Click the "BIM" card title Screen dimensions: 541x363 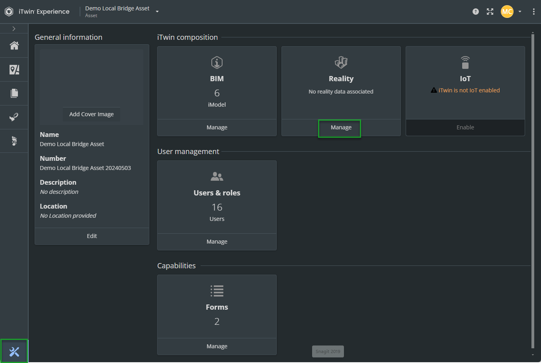pyautogui.click(x=217, y=79)
